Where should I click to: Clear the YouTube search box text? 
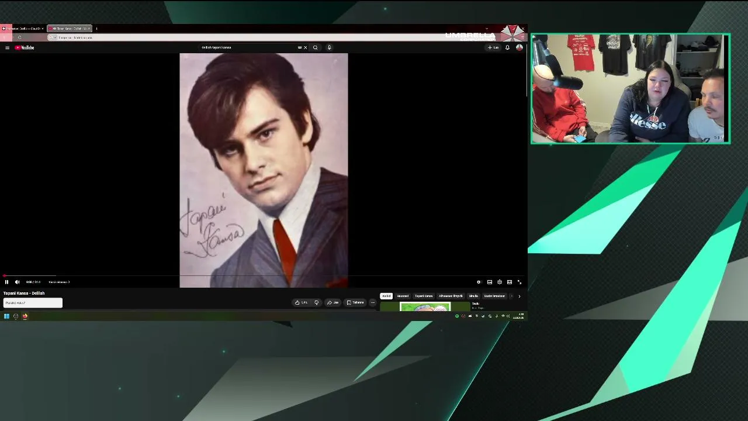305,47
